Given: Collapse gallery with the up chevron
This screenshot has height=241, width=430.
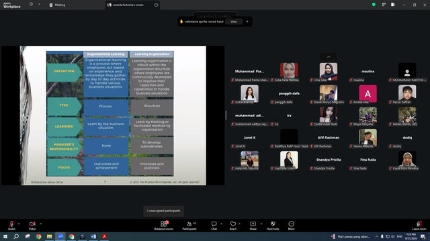Looking at the screenshot, I should click(329, 57).
